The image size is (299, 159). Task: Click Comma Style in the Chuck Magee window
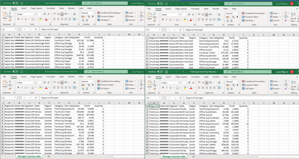(237, 17)
